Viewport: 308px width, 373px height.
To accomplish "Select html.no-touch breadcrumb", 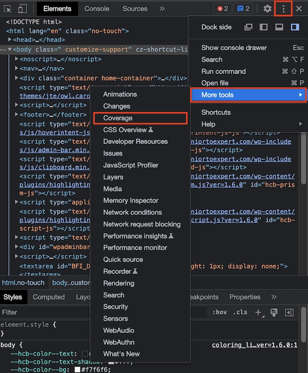I will [23, 283].
